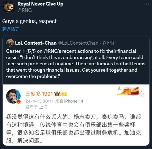Screen dimensions: 152x149
Task: Open the Royal Never Give Up display name
Action: tap(40, 4)
